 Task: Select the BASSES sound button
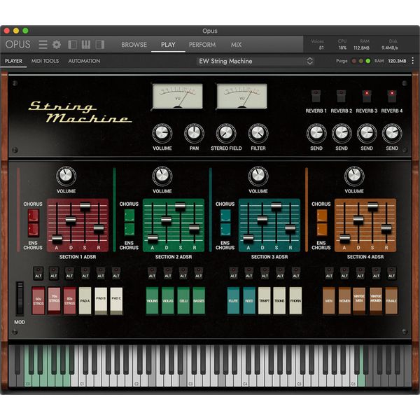199,301
